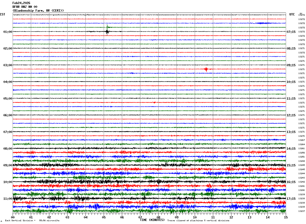Click the 55.56 microvolts vertical division note

(32, 221)
